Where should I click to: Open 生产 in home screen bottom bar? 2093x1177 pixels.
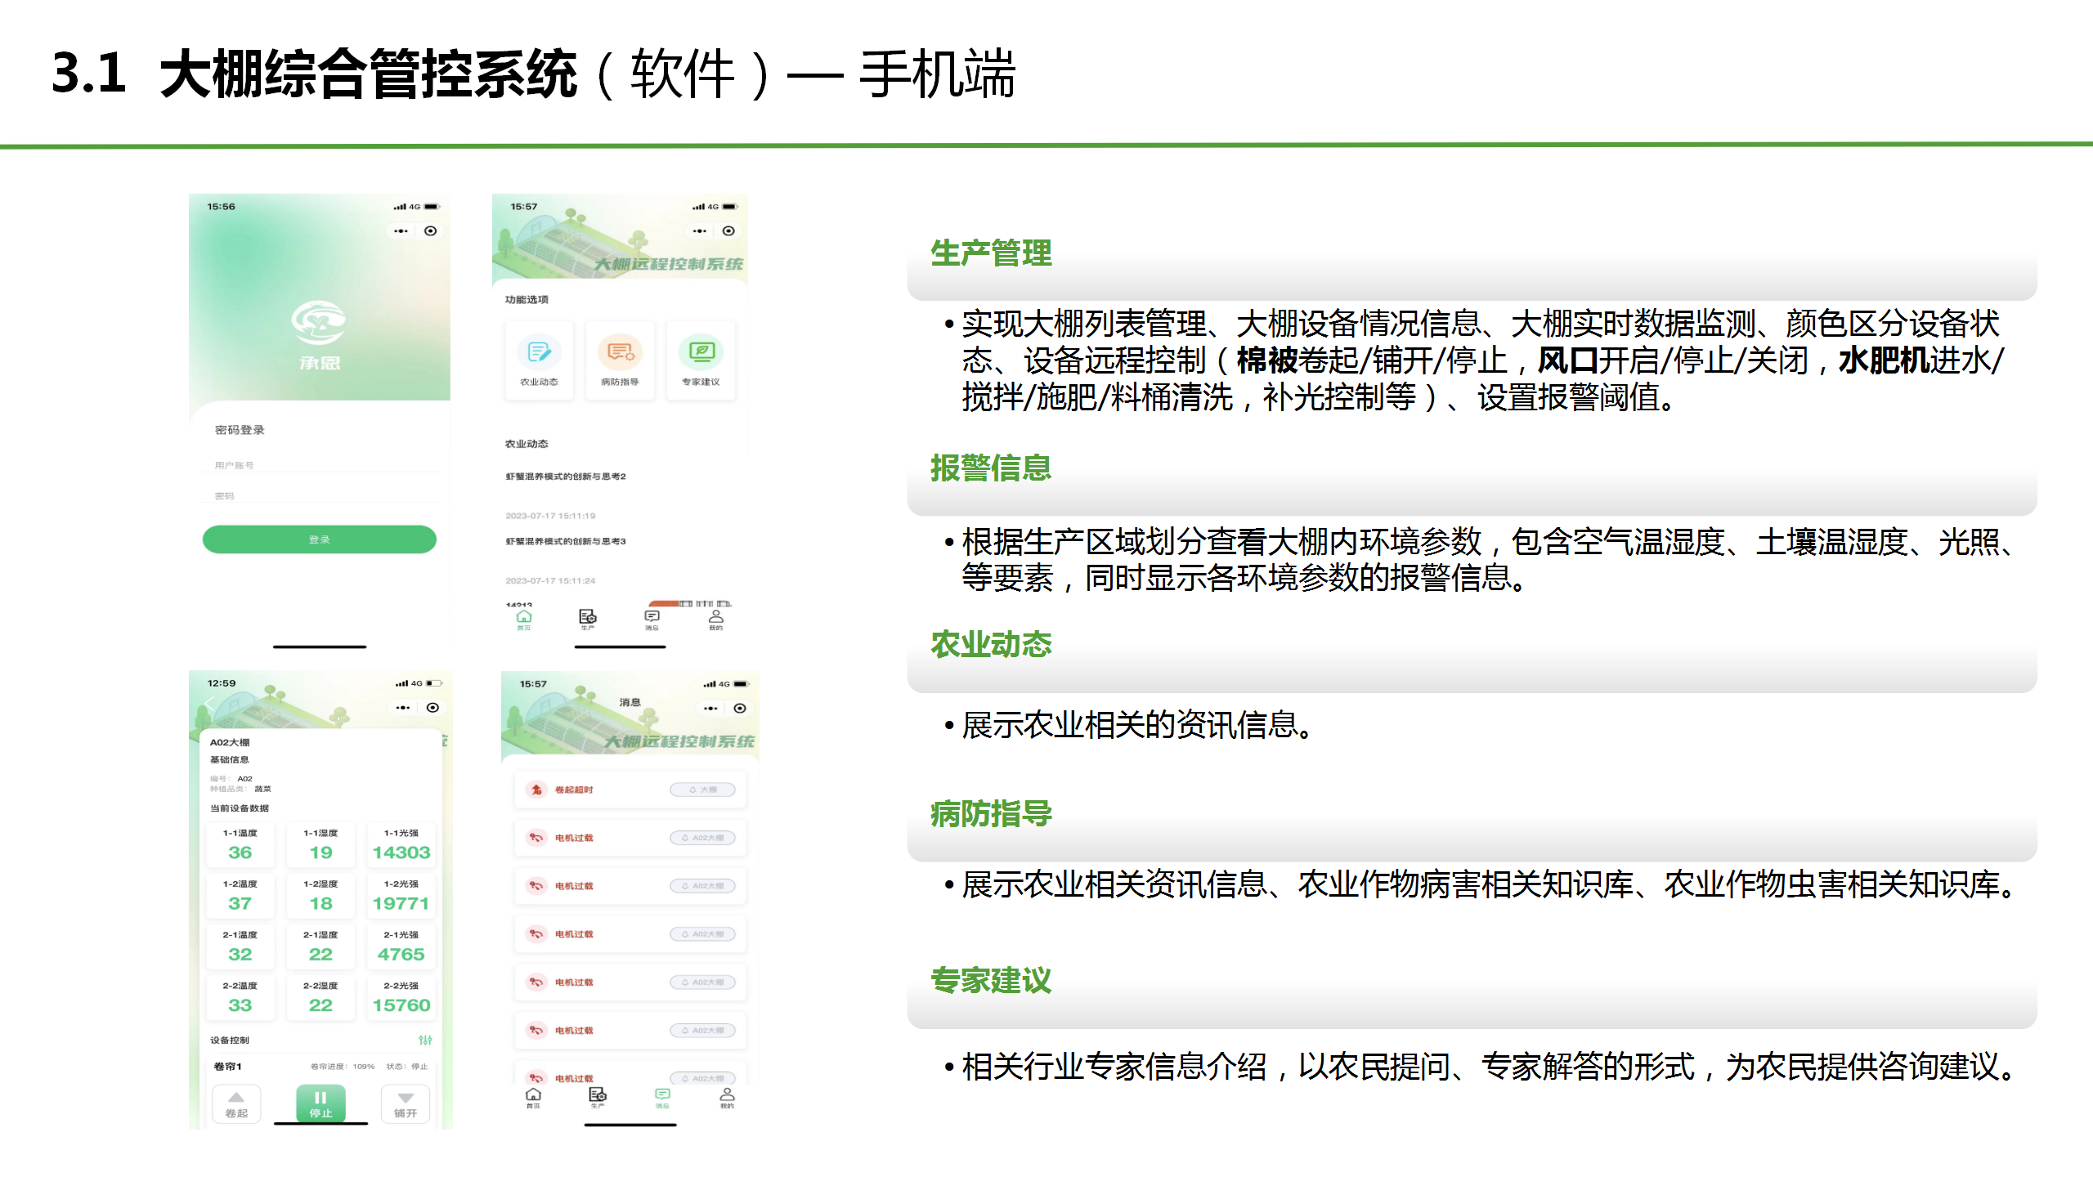[x=587, y=618]
